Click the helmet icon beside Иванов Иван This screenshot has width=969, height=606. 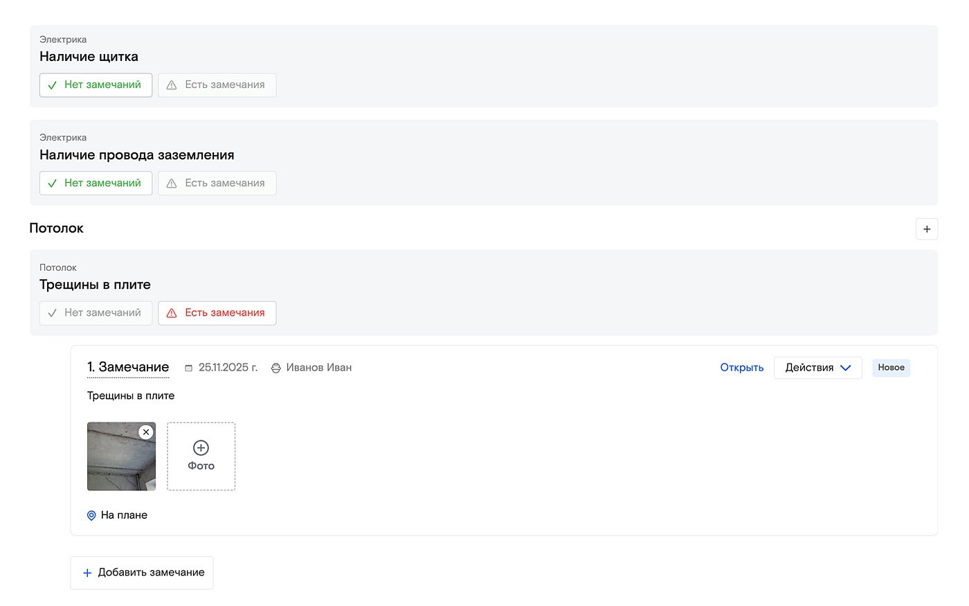click(x=275, y=368)
